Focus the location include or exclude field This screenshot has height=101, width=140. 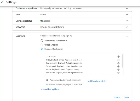tap(64, 80)
